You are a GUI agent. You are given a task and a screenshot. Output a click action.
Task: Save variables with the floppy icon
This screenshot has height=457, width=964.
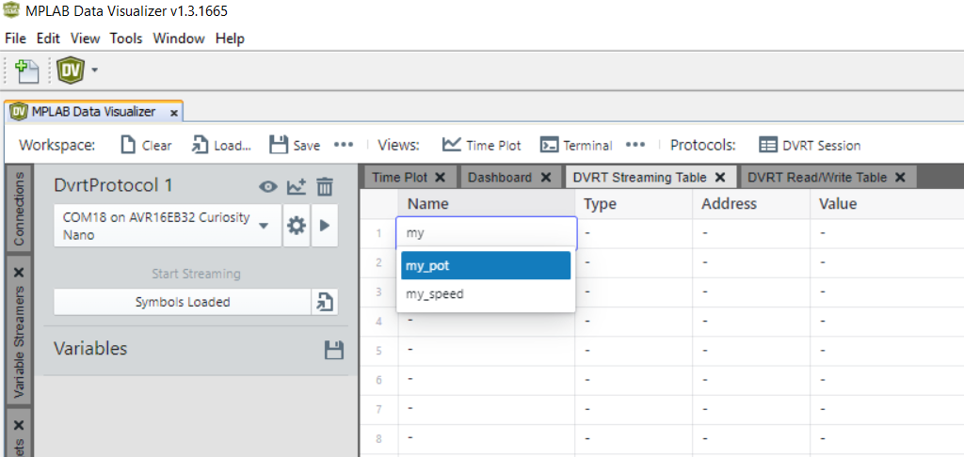(334, 350)
